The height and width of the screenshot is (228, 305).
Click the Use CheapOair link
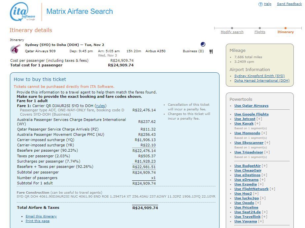point(248,171)
